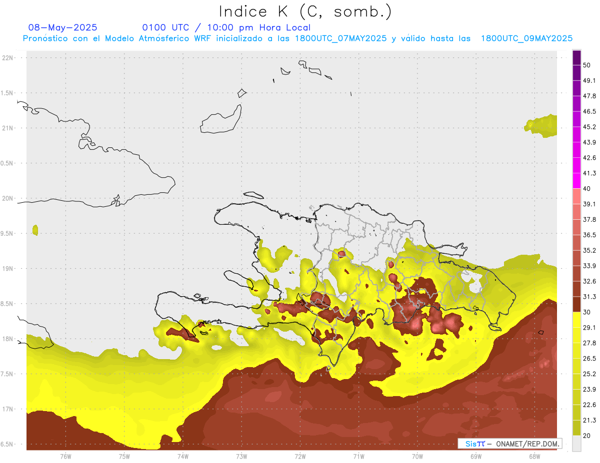600x463 pixels.
Task: Click the colorbar value "23.9"
Action: click(x=589, y=390)
